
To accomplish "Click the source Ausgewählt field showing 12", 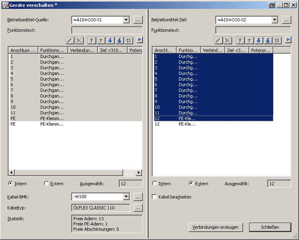I will [x=131, y=184].
